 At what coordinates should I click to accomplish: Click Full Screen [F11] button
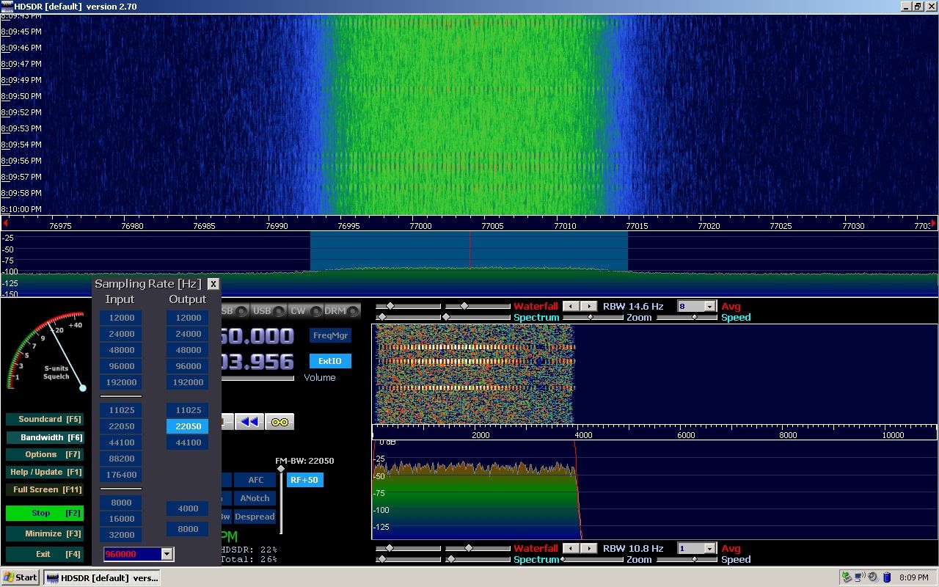click(44, 489)
